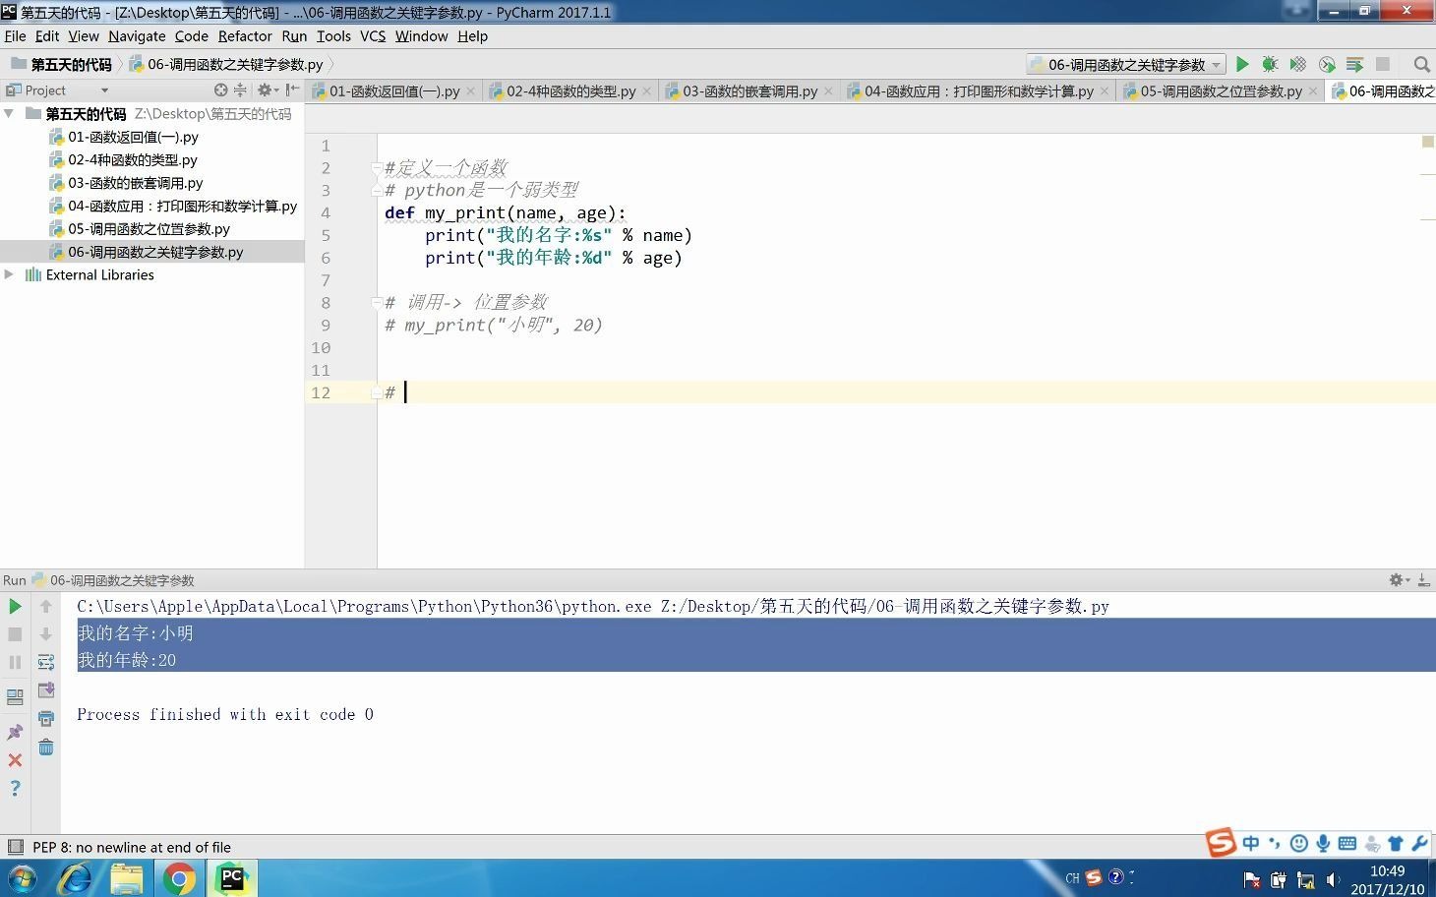Open Run panel gear settings at right
Viewport: 1436px width, 897px height.
(1399, 580)
